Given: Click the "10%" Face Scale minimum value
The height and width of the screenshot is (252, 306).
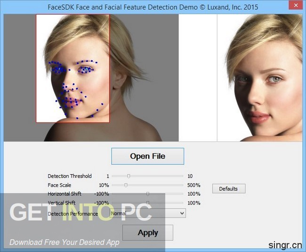Looking at the screenshot, I should 104,185.
